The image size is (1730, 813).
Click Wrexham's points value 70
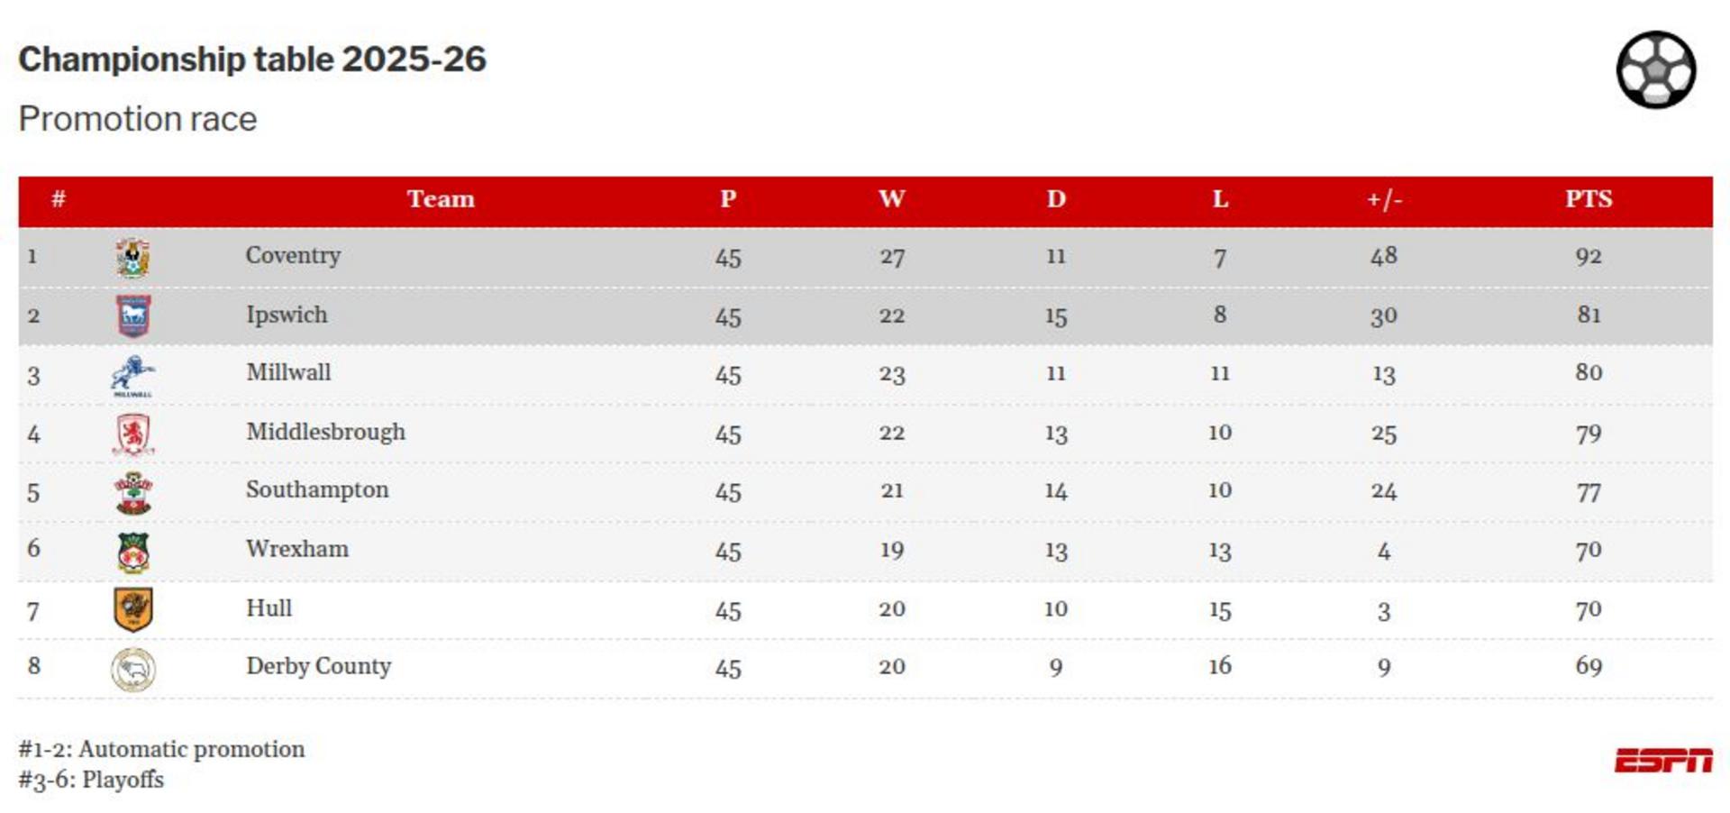[x=1588, y=550]
